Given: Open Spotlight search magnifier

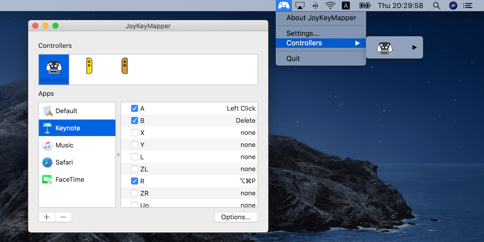Looking at the screenshot, I should (x=437, y=5).
